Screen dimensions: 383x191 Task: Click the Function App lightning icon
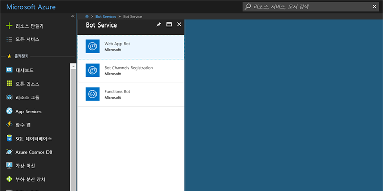[x=9, y=124]
